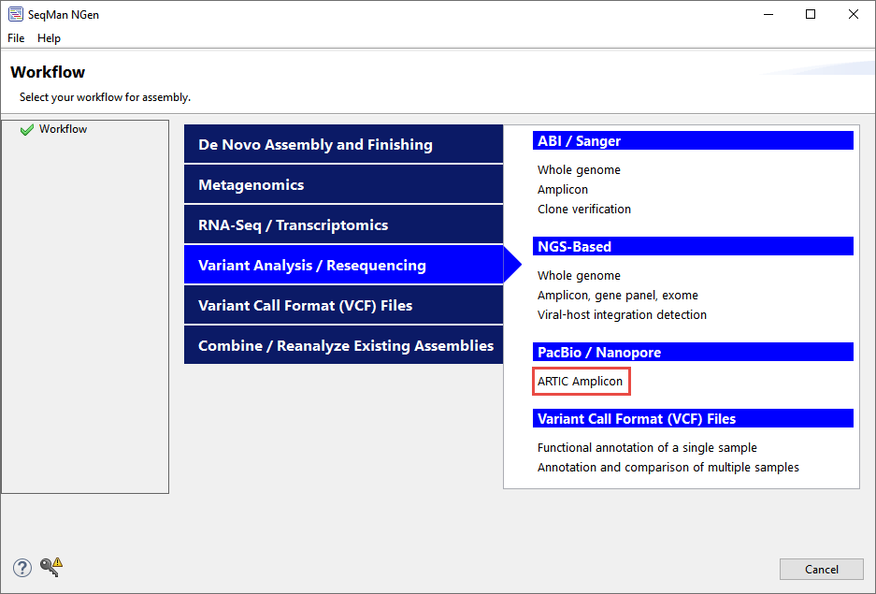Select Workflow in the left navigation panel
Screen dimensions: 876x594
point(60,128)
